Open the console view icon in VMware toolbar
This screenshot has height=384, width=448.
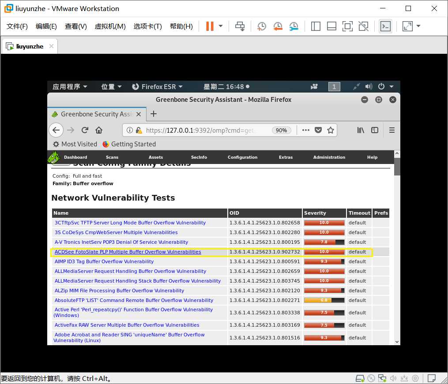tap(385, 26)
